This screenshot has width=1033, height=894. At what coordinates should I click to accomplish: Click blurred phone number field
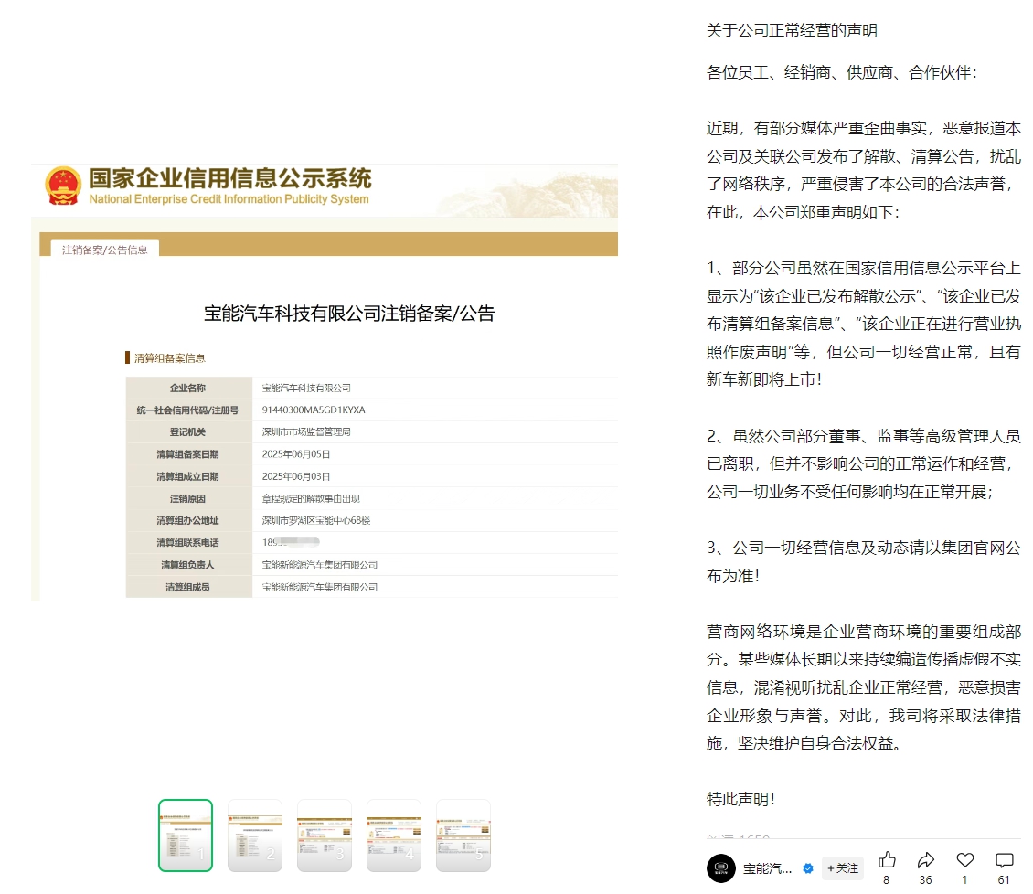coord(291,542)
